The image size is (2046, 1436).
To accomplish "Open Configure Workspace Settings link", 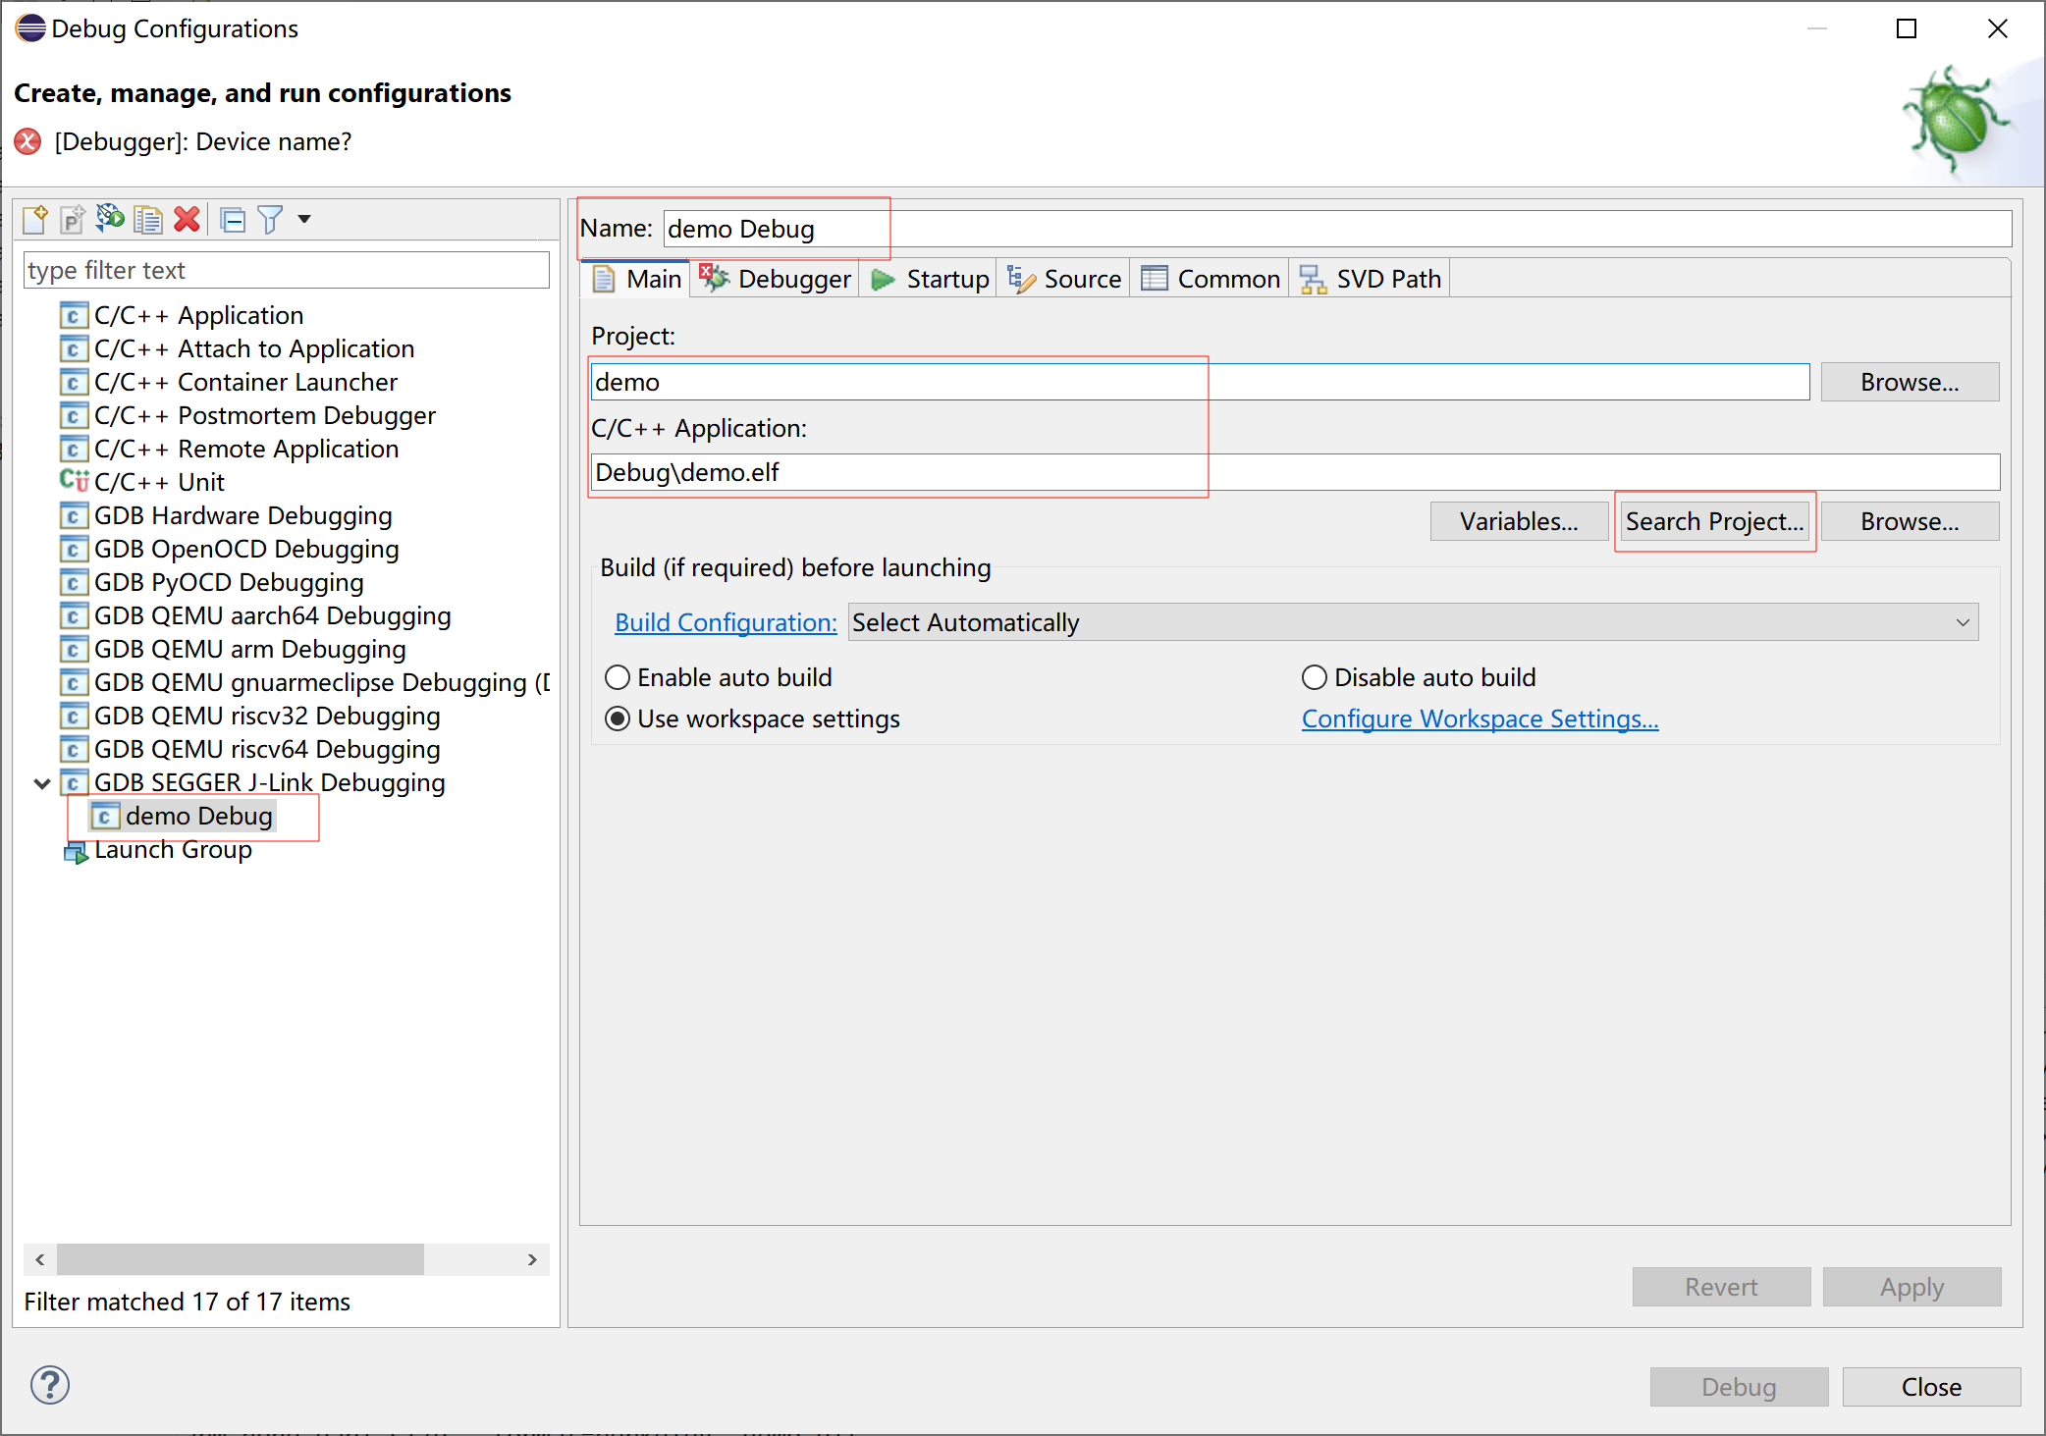I will pyautogui.click(x=1480, y=718).
